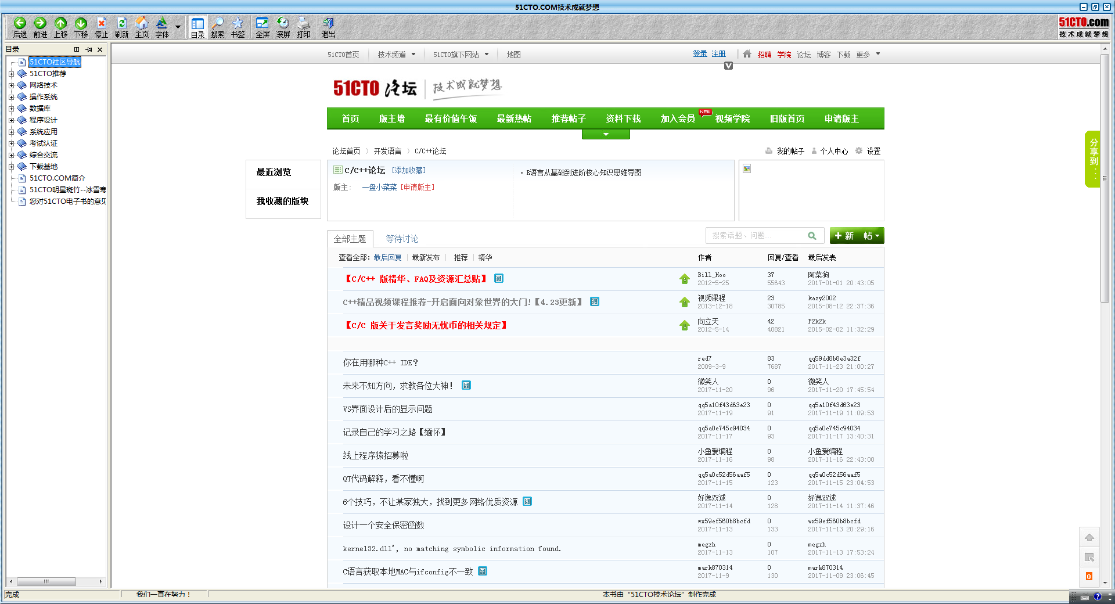Click the 注册 register link
This screenshot has width=1115, height=604.
(x=718, y=53)
